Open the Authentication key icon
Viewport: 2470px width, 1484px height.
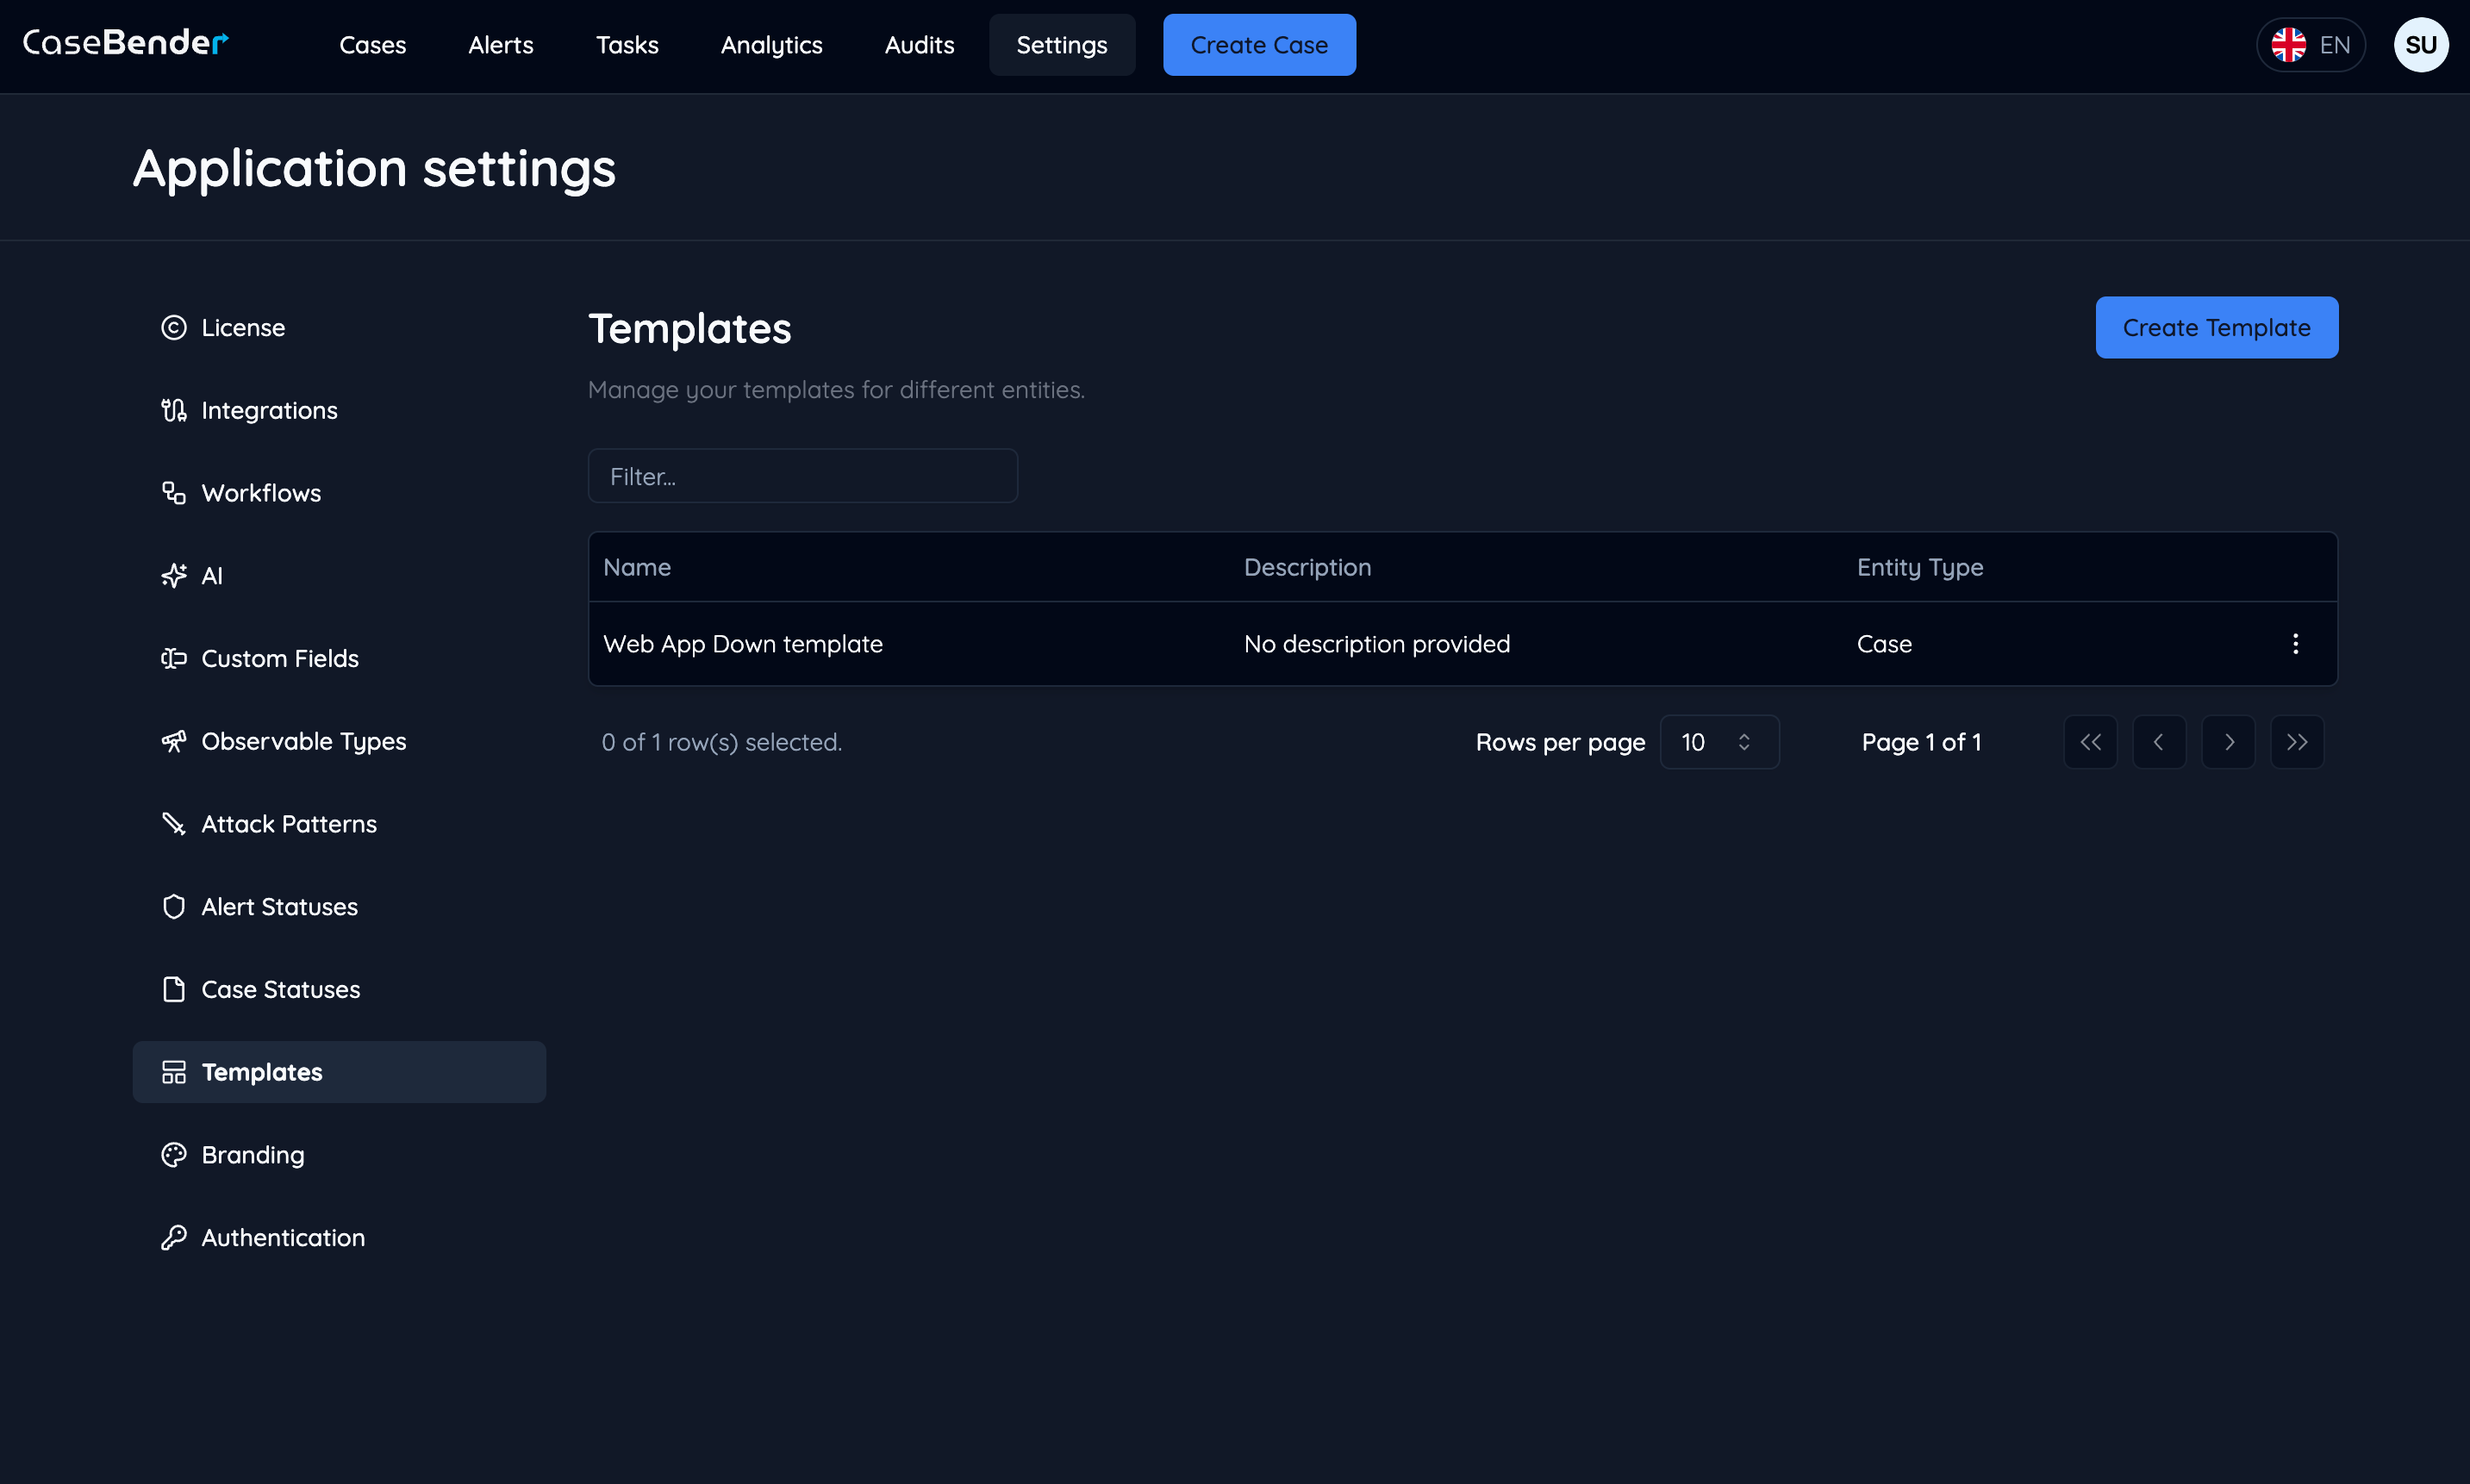click(174, 1238)
